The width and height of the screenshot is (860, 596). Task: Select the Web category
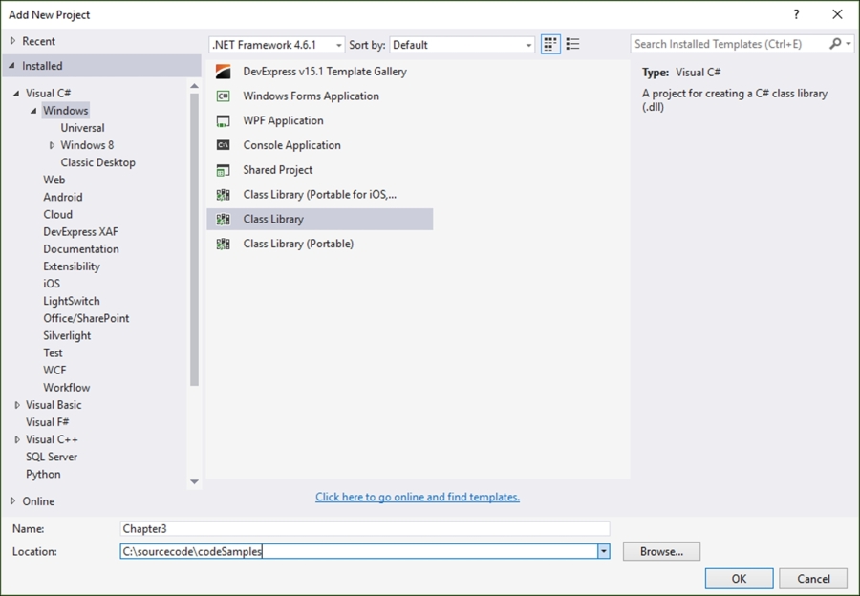[x=54, y=180]
